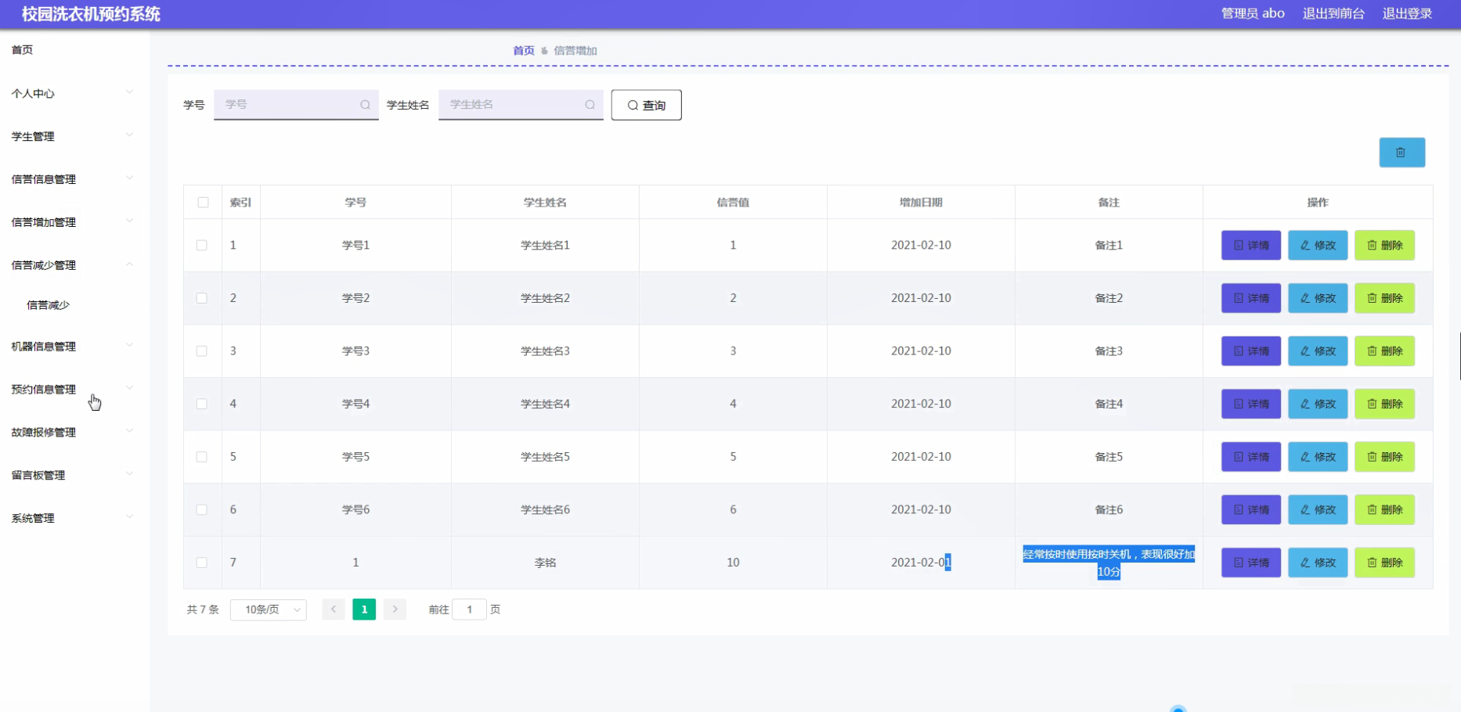The width and height of the screenshot is (1461, 712).
Task: Check the checkbox for row 学号1
Action: tap(202, 245)
